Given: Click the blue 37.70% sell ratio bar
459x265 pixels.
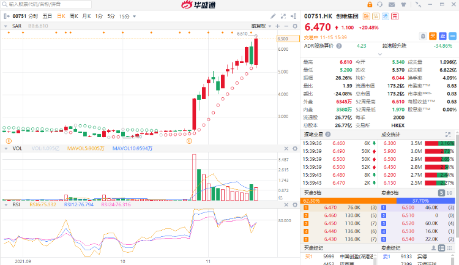Looking at the screenshot, I should (426, 201).
